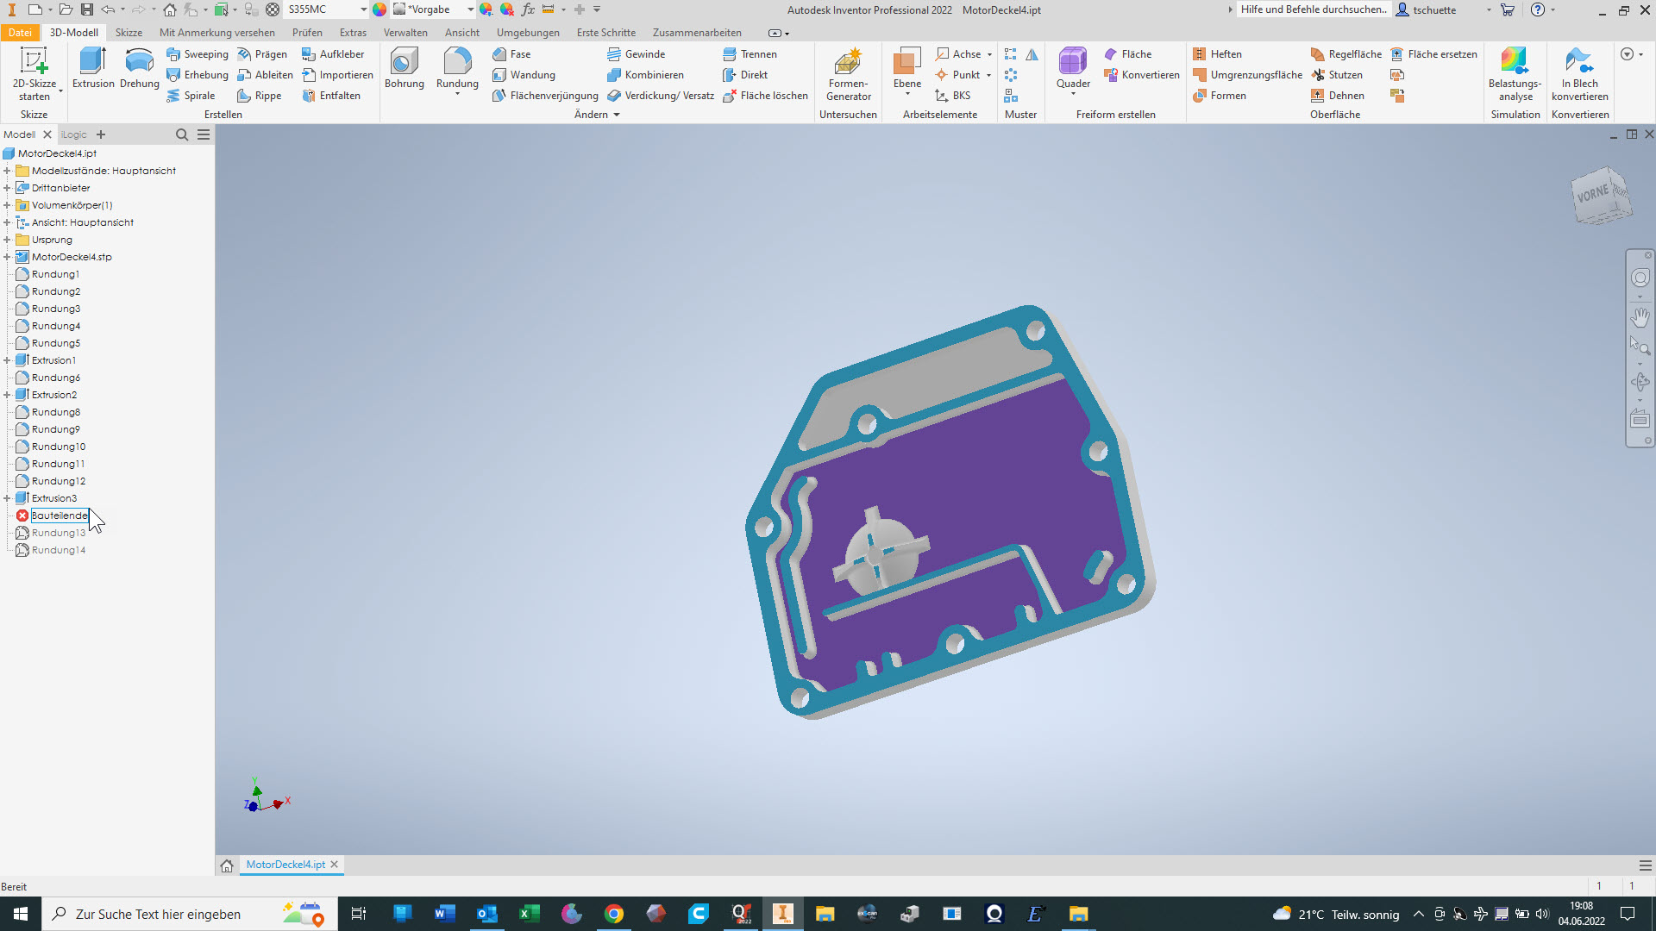Expand the Volumenkörper(1) folder

7,205
